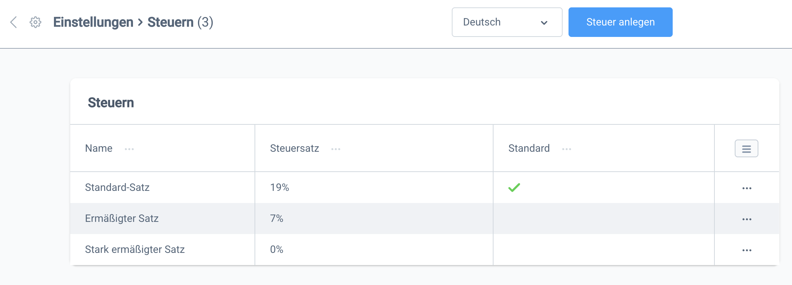The height and width of the screenshot is (285, 792).
Task: Open actions menu for Stark ermäßigter Satz
Action: [x=747, y=250]
